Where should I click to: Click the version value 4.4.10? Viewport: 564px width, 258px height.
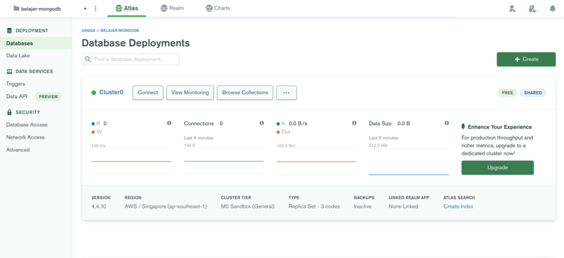pyautogui.click(x=99, y=207)
